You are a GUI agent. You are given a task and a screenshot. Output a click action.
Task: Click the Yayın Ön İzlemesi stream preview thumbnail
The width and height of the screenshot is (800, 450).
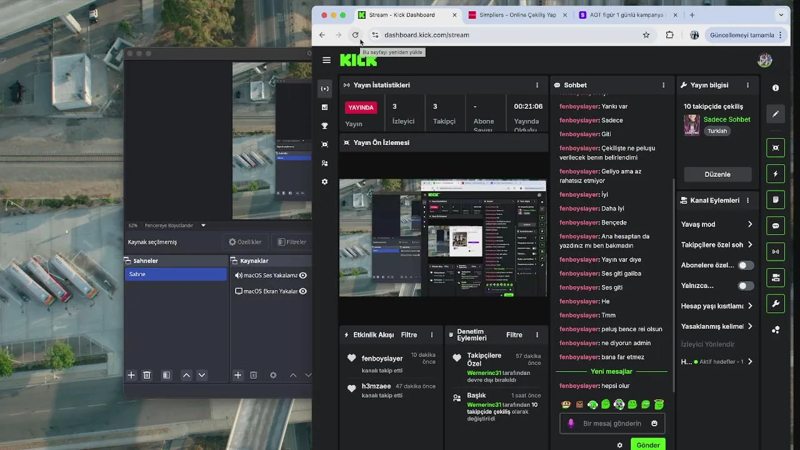point(443,237)
